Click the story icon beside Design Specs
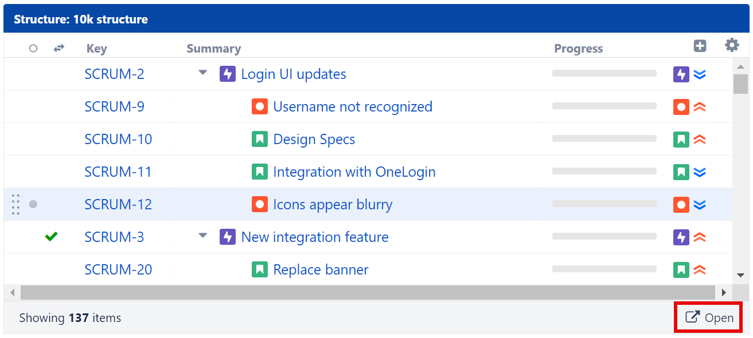The height and width of the screenshot is (338, 753). pyautogui.click(x=260, y=140)
